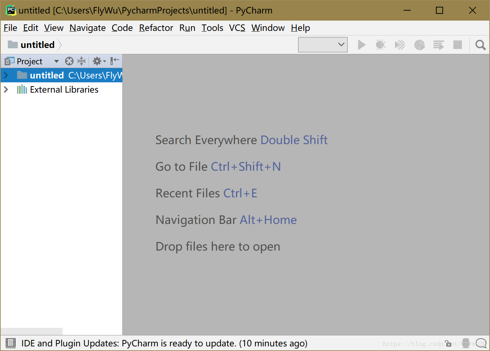Expand the untitled project folder arrow
490x351 pixels.
point(6,75)
